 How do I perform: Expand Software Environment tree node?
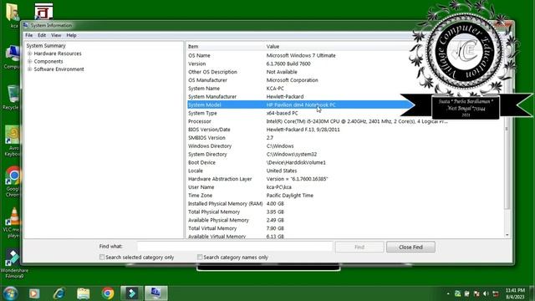(30, 69)
